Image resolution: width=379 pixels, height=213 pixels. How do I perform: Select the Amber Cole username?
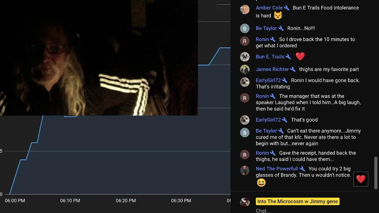pos(269,8)
